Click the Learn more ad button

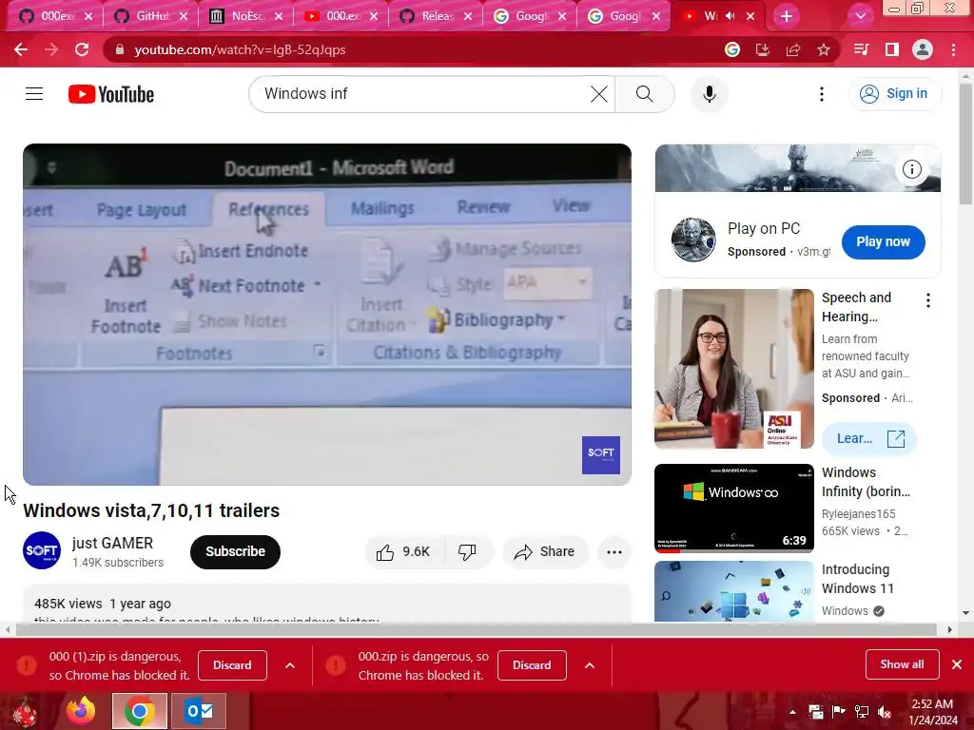point(869,439)
